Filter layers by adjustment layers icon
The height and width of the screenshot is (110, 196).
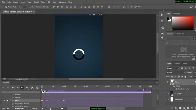[186, 68]
